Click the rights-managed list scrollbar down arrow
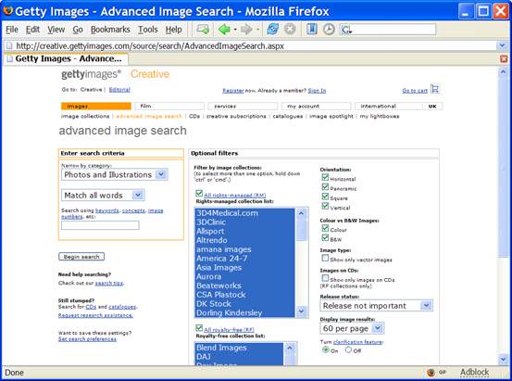 click(x=301, y=311)
